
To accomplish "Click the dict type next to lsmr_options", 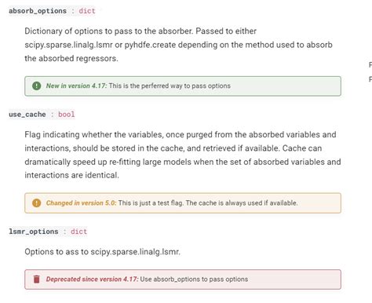I will coord(78,232).
